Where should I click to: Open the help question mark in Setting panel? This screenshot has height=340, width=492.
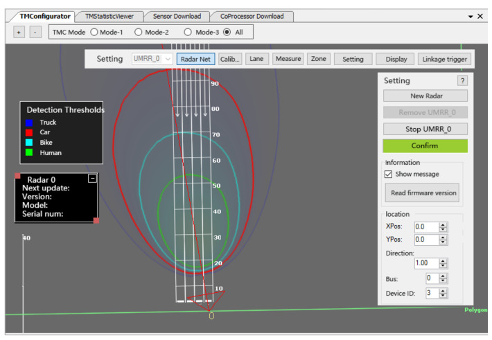(463, 81)
